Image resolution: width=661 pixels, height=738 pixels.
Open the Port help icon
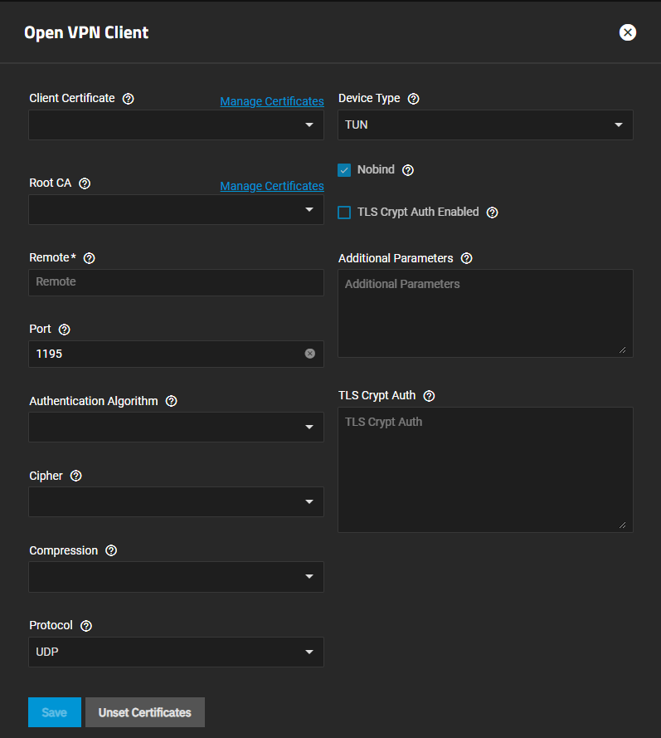64,330
